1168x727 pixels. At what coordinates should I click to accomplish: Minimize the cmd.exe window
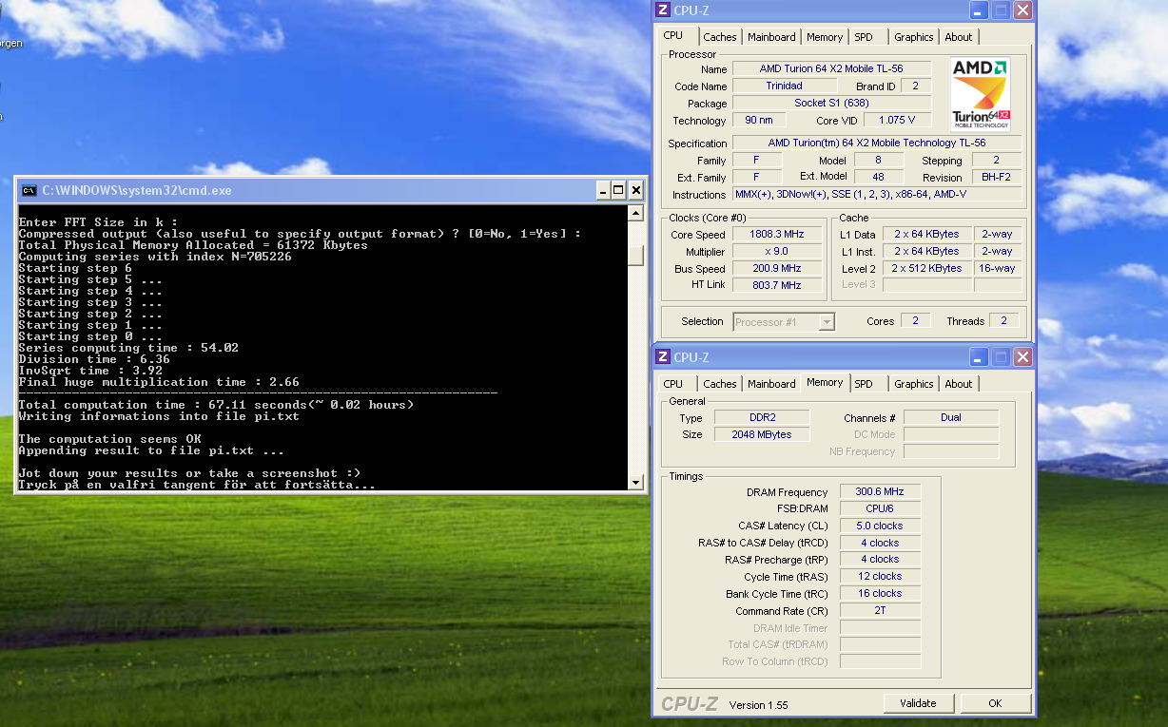click(x=603, y=190)
